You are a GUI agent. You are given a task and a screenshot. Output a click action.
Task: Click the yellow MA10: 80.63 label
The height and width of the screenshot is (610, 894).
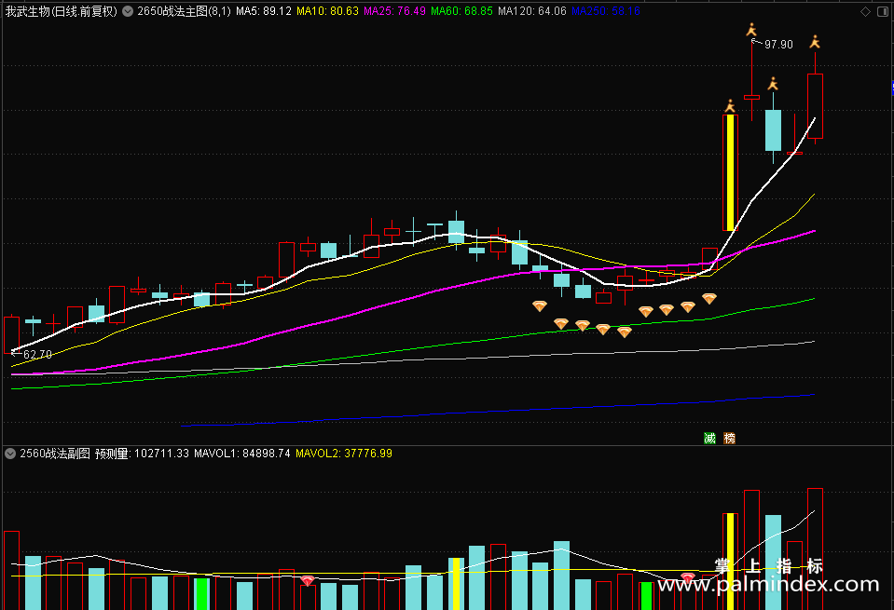pyautogui.click(x=327, y=11)
